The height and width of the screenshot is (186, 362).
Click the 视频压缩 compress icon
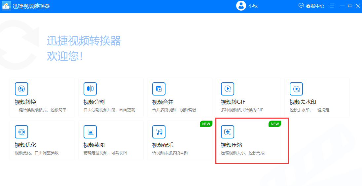pos(228,132)
